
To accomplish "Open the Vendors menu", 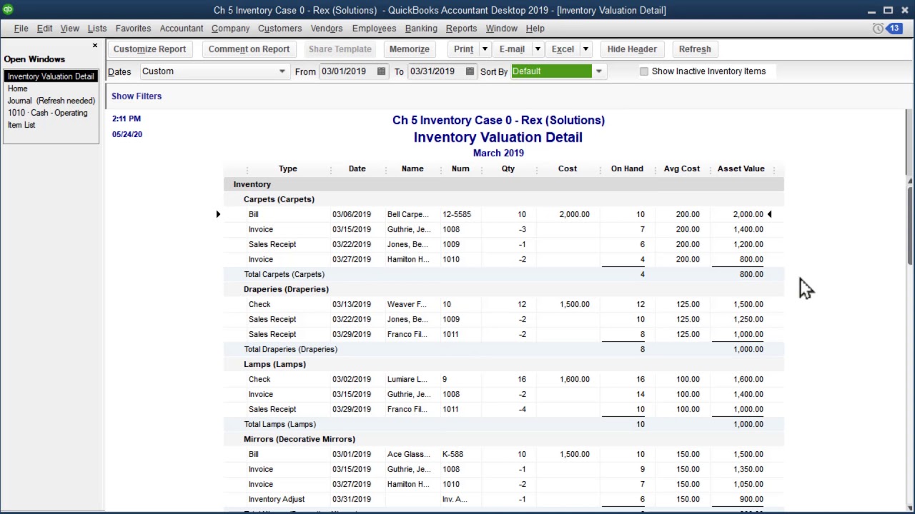I will pyautogui.click(x=327, y=29).
